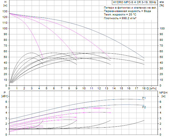Viewport: 169px width, 137px height.
Task: Click the 'Темп. жидкости = 20 °C' line
Action: pyautogui.click(x=120, y=15)
